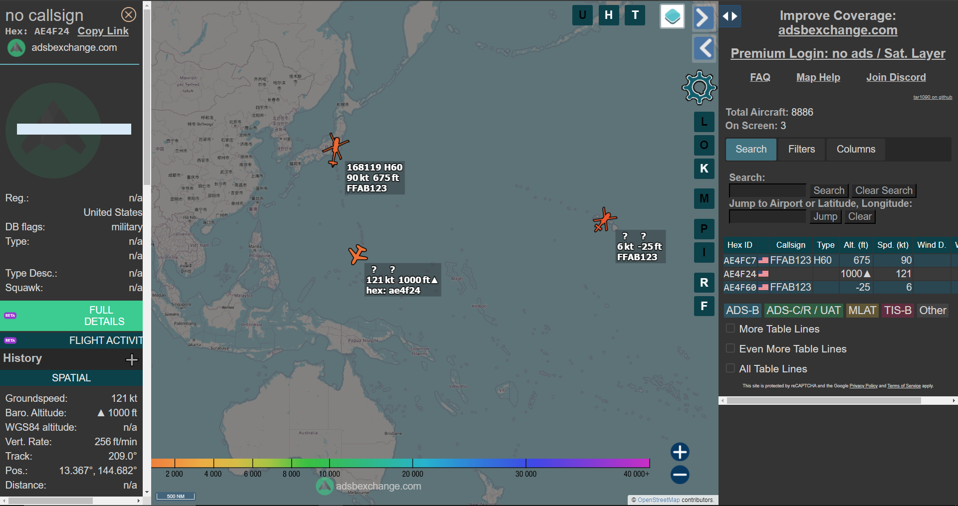Image resolution: width=958 pixels, height=506 pixels.
Task: Click the layer selector icon
Action: [672, 16]
